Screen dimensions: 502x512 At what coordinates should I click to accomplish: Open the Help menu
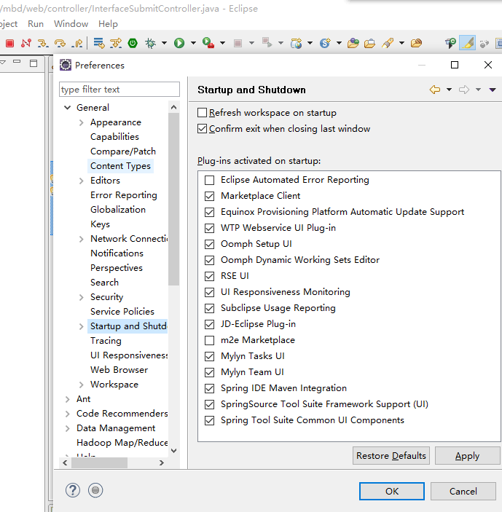[108, 24]
